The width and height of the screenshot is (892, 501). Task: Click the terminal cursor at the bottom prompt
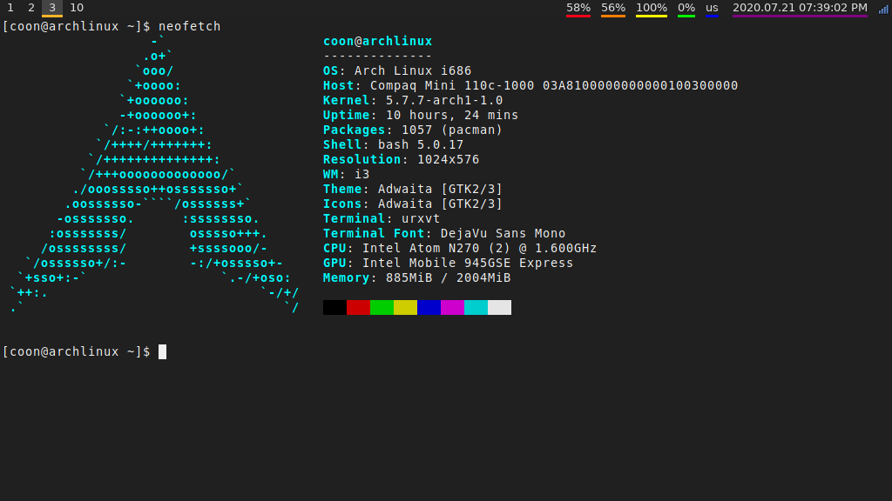pyautogui.click(x=162, y=351)
